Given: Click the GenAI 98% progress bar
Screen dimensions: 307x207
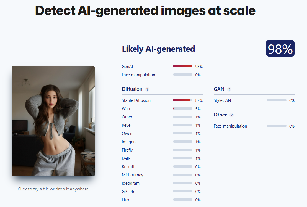Looking at the screenshot, I should (183, 67).
